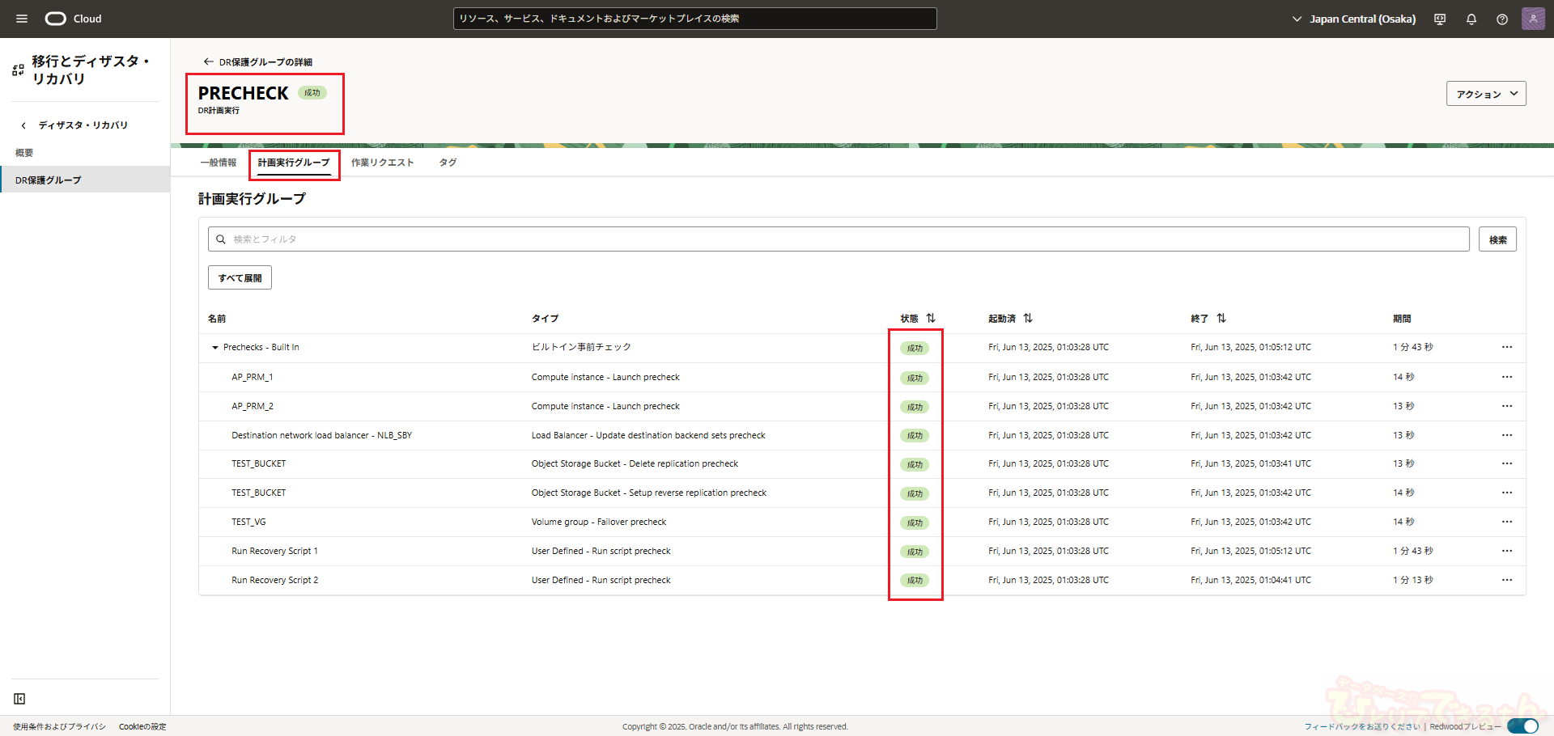Open the アクション dropdown
This screenshot has width=1554, height=736.
click(x=1486, y=94)
